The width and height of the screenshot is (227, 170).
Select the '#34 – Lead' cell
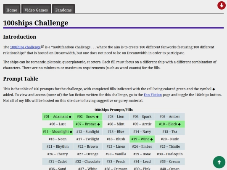point(142,162)
